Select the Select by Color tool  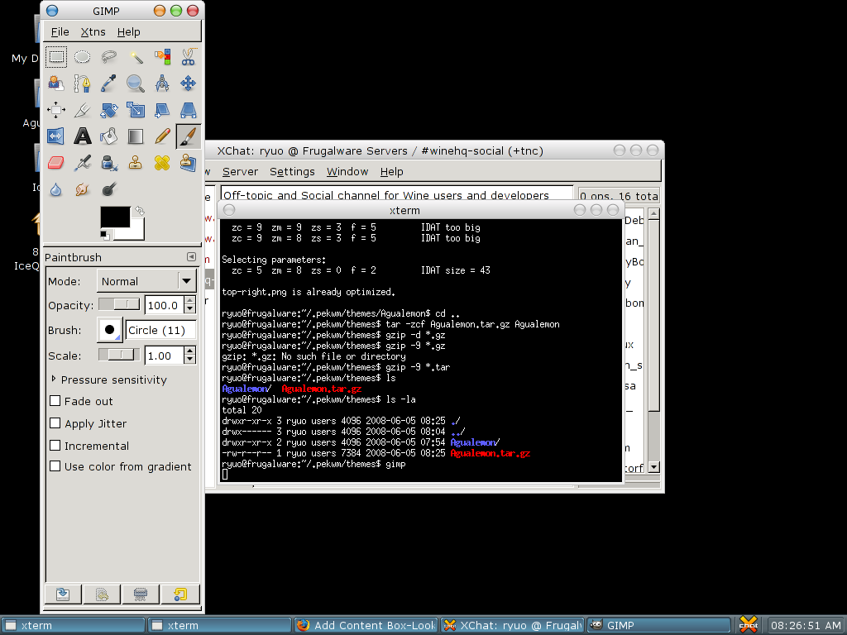[162, 57]
